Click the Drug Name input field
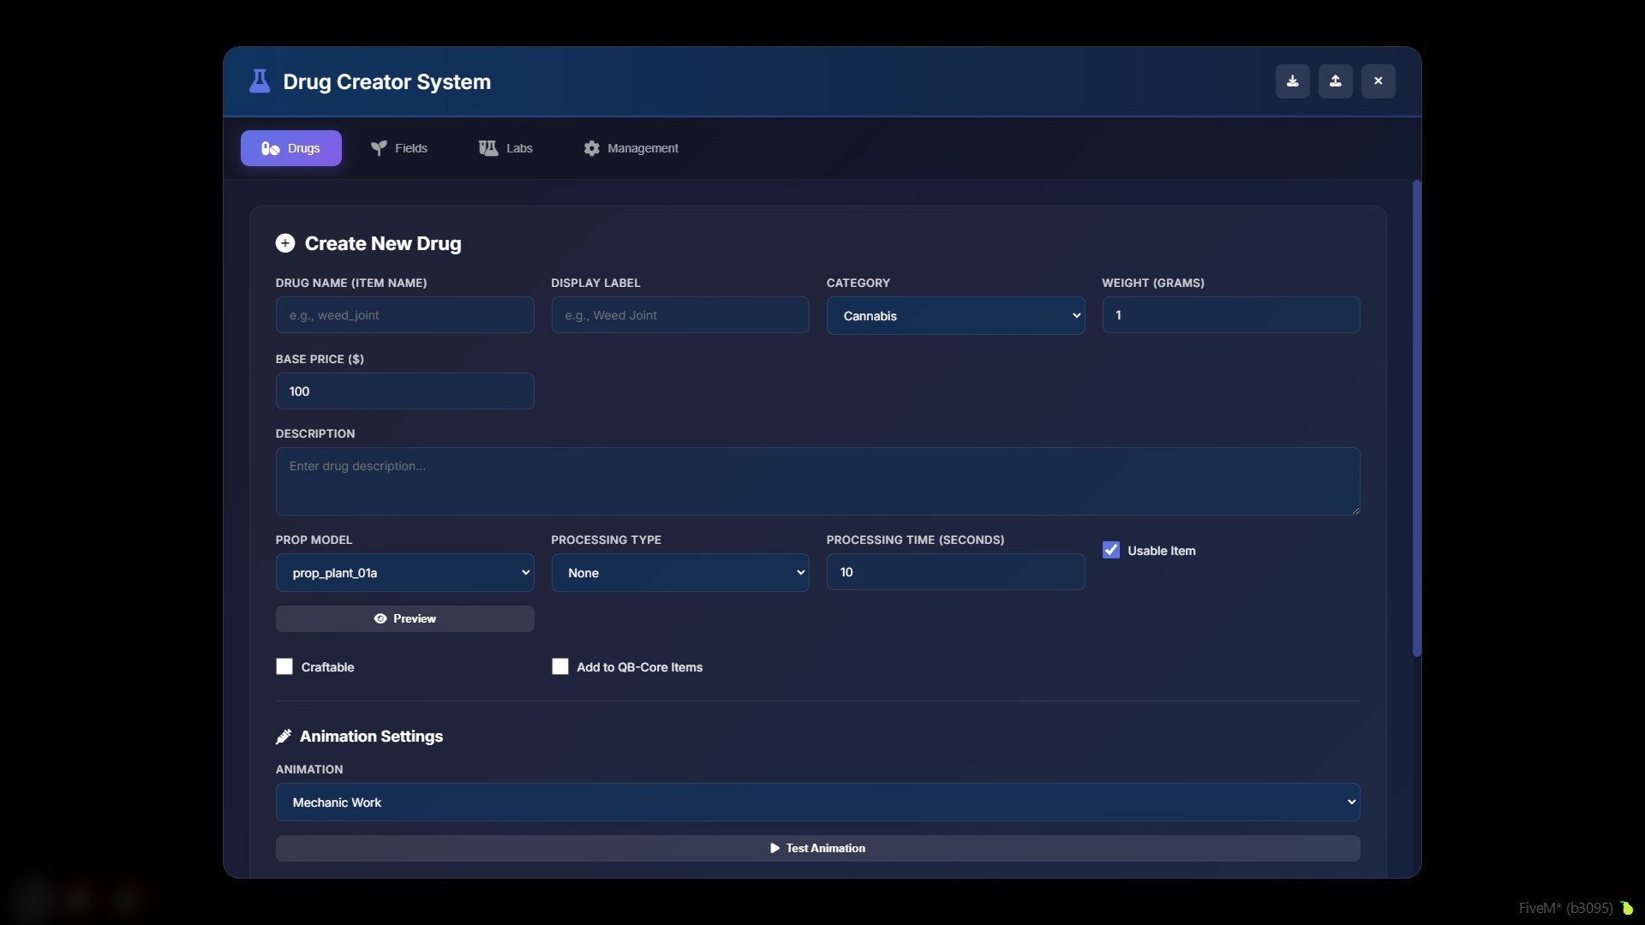1645x925 pixels. [x=404, y=315]
